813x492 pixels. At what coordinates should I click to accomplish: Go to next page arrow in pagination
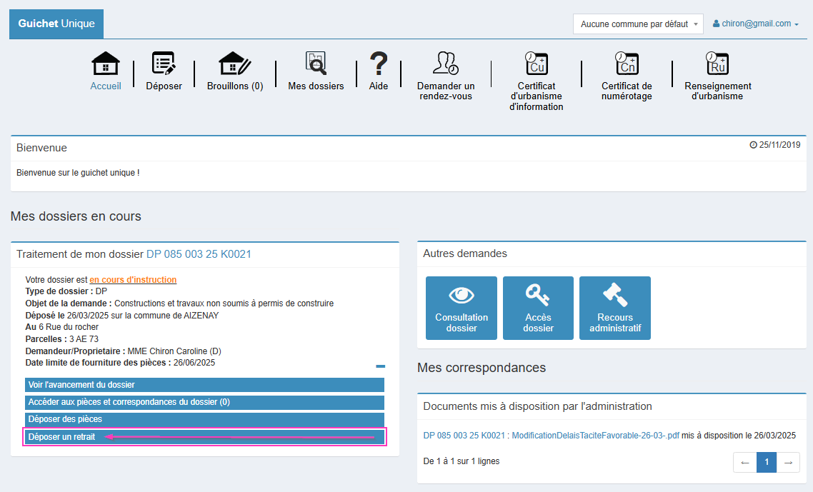tap(788, 462)
